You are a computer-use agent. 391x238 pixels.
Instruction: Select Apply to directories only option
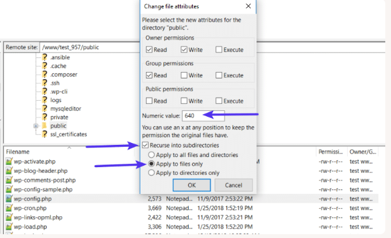point(151,173)
